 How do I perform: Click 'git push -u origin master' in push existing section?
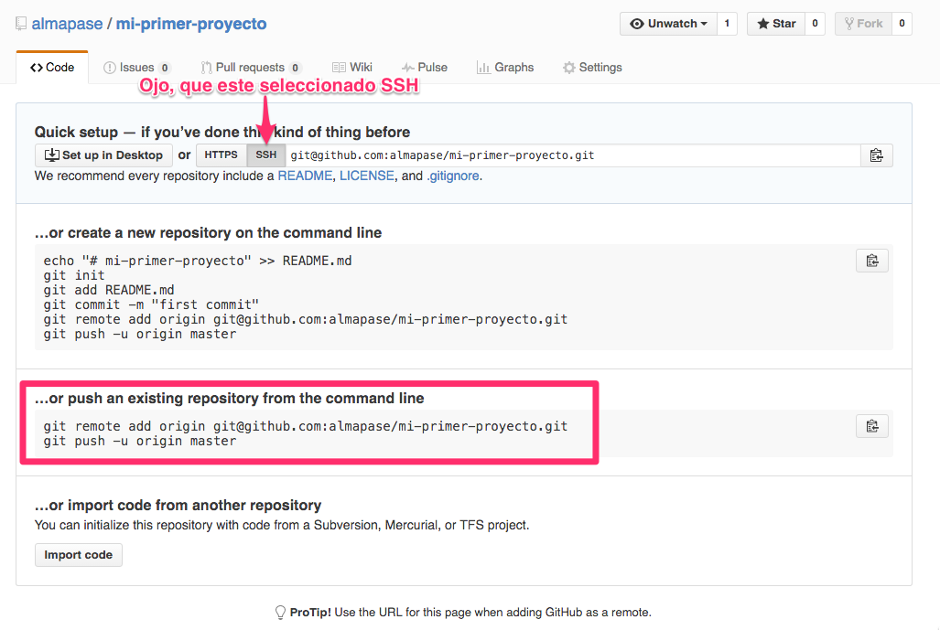(x=140, y=442)
